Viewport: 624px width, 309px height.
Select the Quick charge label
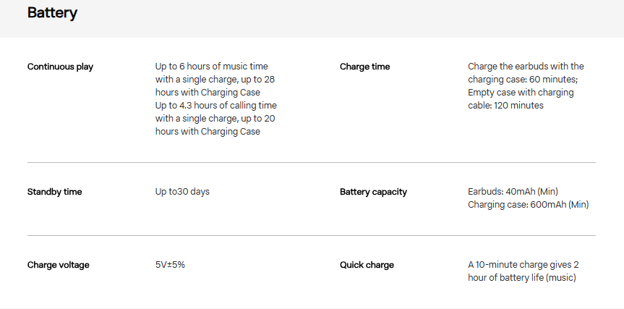click(x=367, y=265)
